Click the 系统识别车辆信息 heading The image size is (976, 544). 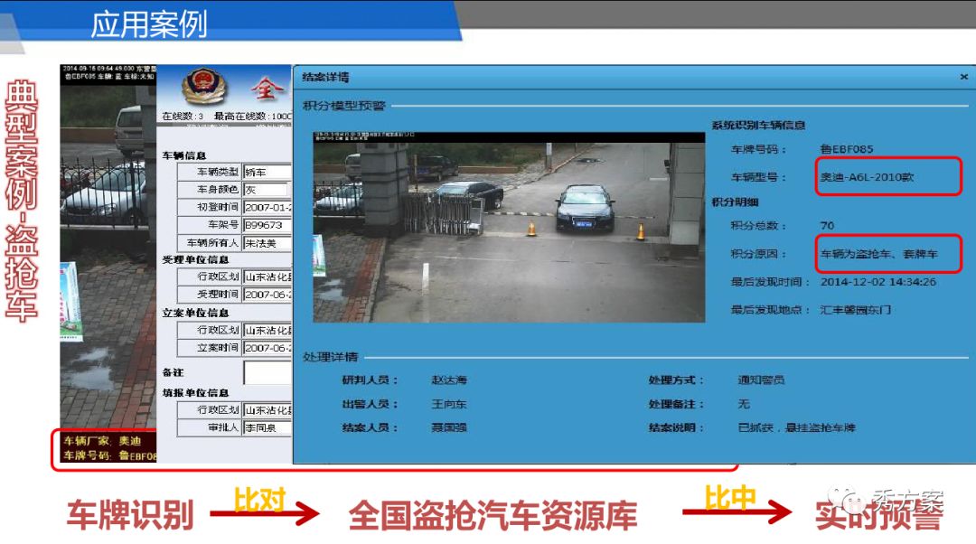tap(758, 125)
